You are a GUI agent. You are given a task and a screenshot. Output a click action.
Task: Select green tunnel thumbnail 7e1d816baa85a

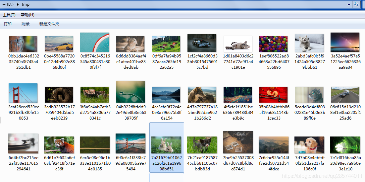[345, 145]
